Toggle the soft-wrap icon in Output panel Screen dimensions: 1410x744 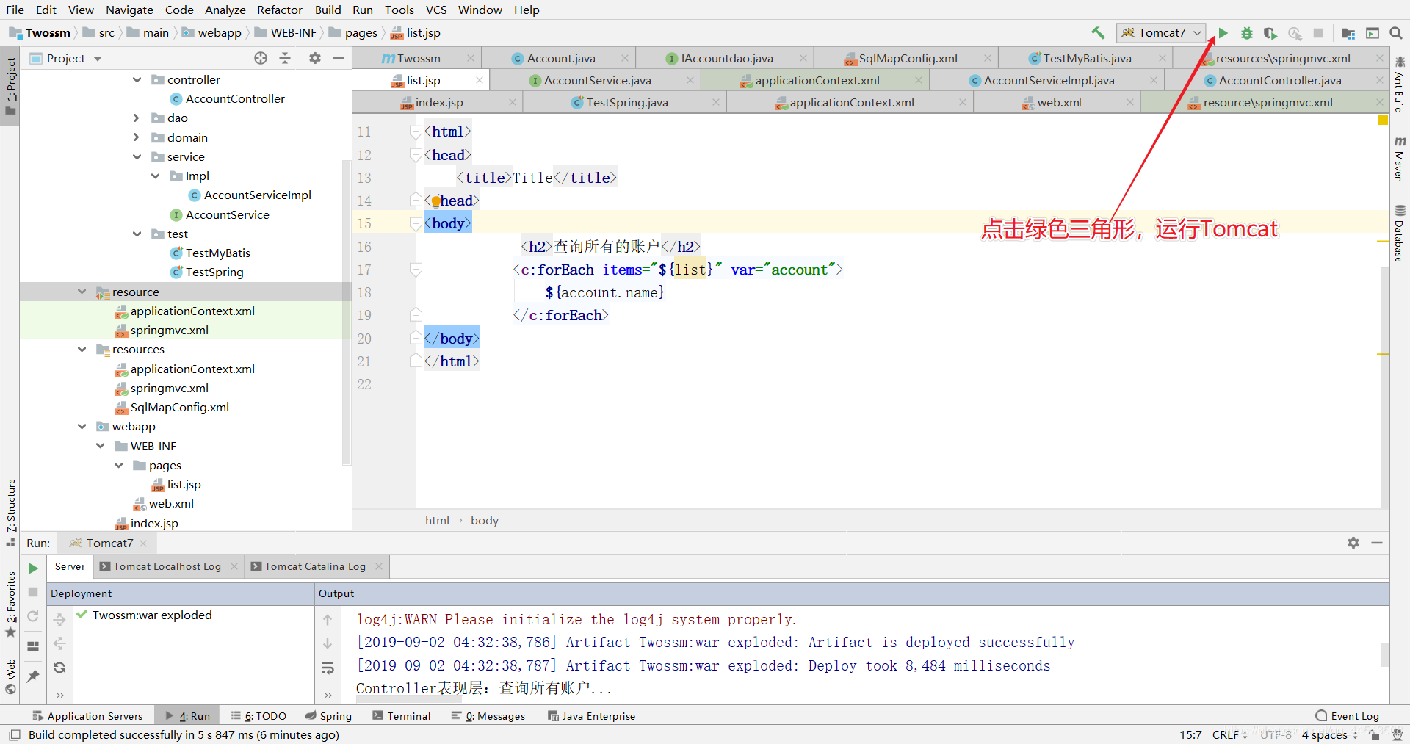328,668
